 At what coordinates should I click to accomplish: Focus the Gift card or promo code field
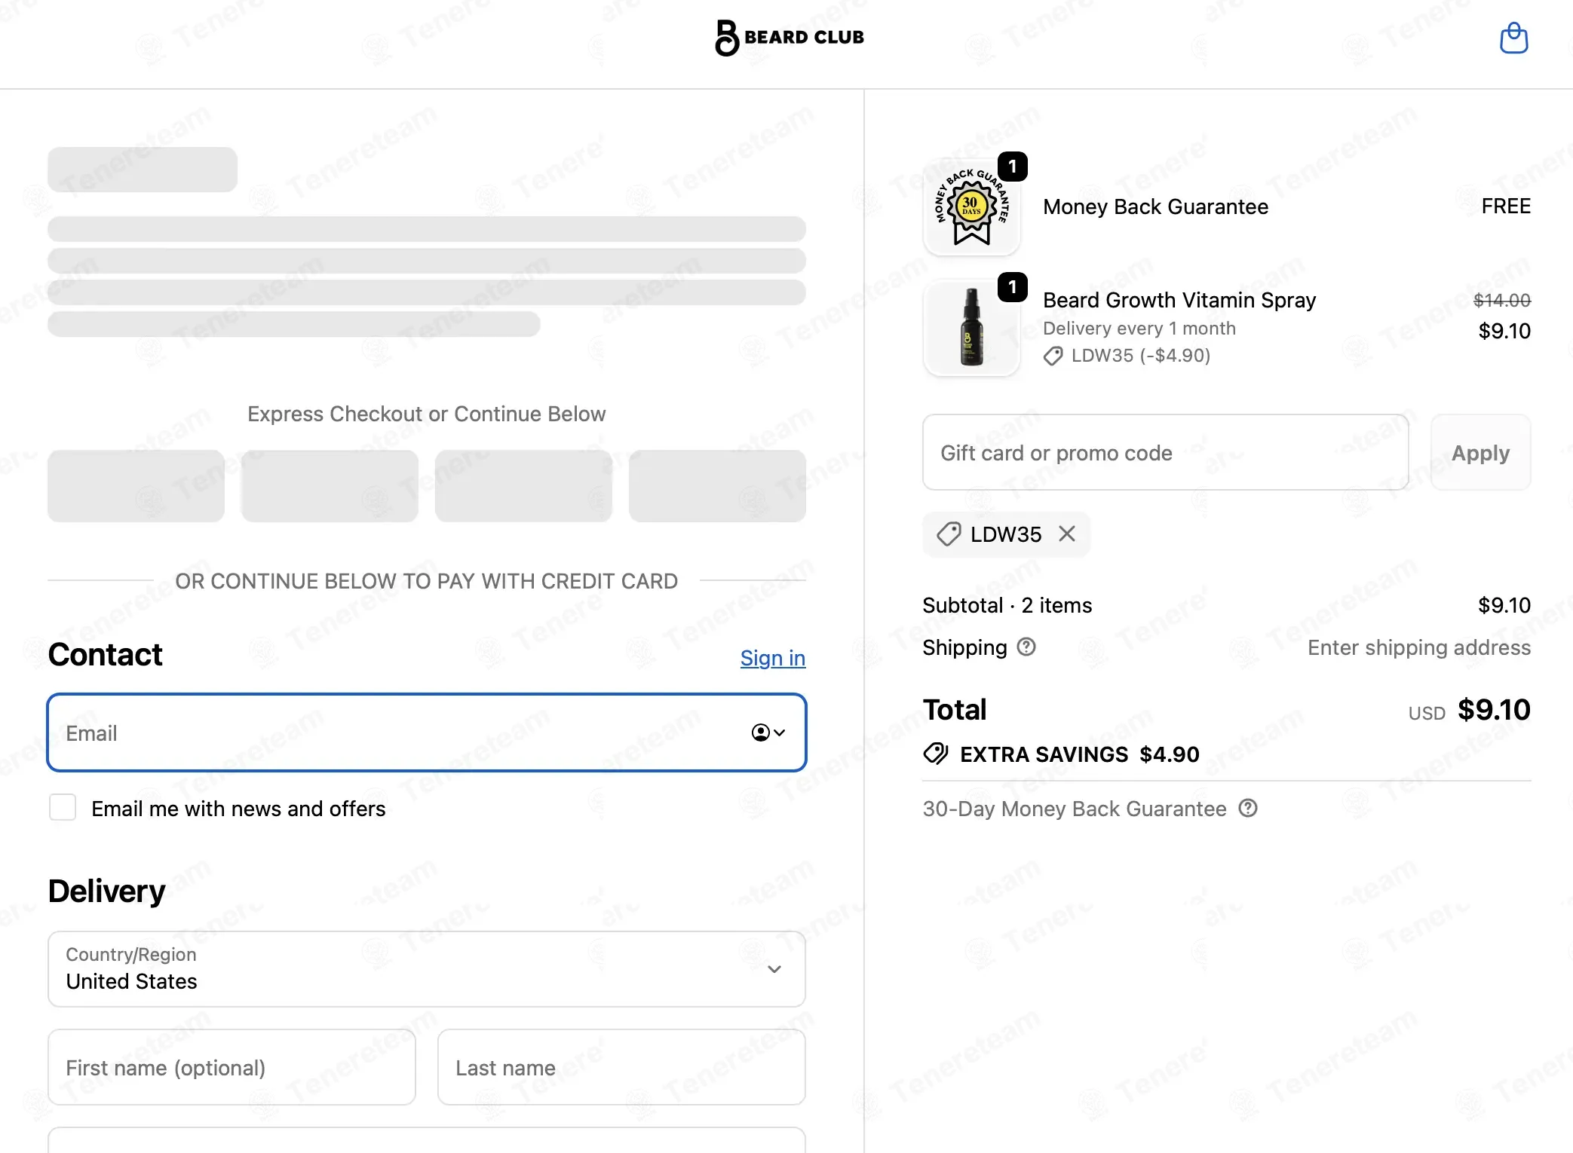[1166, 452]
